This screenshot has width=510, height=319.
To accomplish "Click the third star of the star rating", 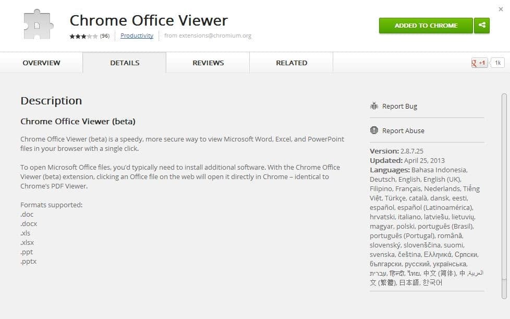I will (83, 36).
